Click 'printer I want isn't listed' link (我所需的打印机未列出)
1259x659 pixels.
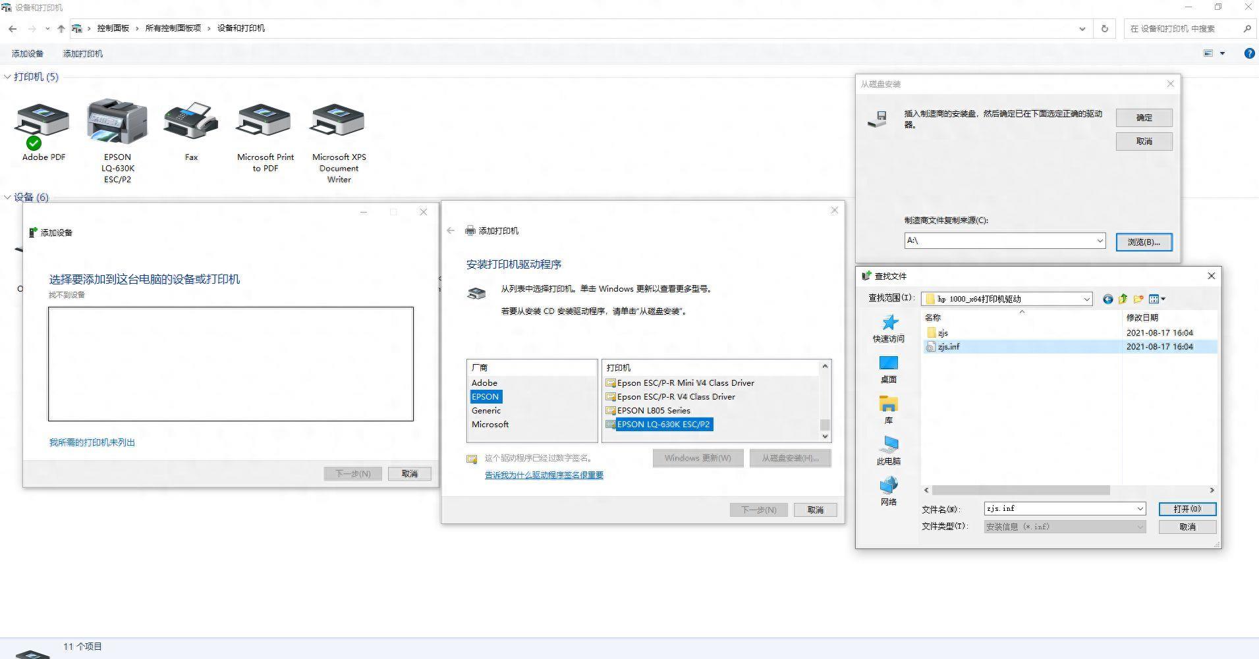coord(92,442)
